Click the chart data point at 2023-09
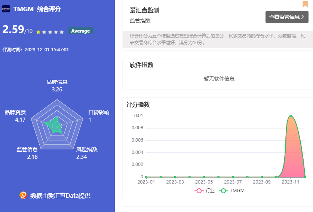The width and height of the screenshot is (313, 212). pyautogui.click(x=262, y=177)
